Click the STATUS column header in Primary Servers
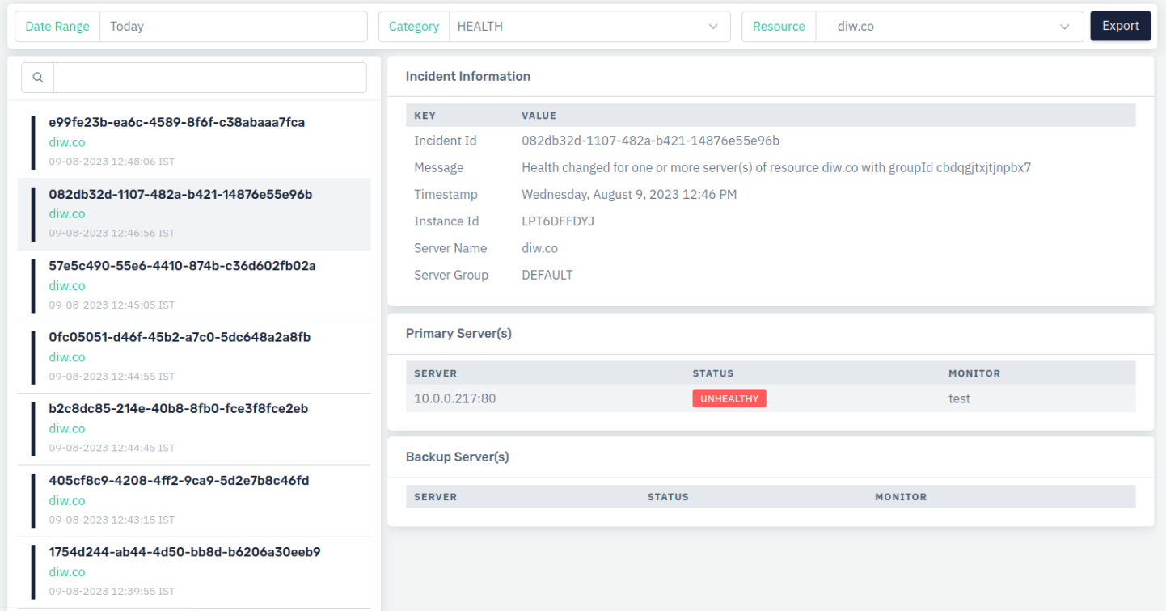The width and height of the screenshot is (1166, 611). pyautogui.click(x=712, y=373)
